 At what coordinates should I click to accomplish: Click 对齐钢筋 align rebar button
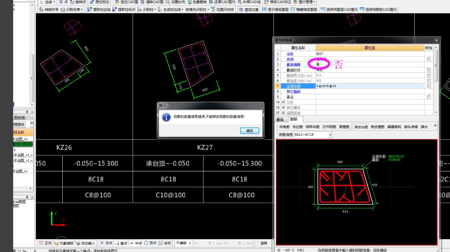click(329, 127)
